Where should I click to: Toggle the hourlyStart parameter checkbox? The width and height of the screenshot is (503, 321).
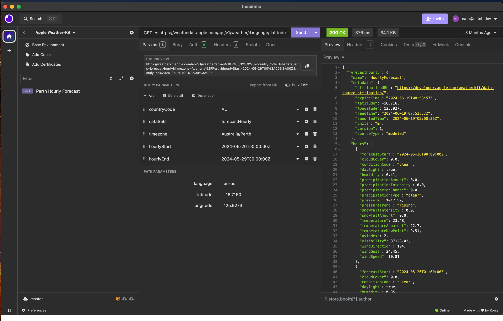click(306, 147)
